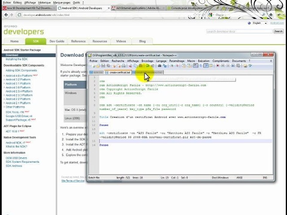The height and width of the screenshot is (215, 287).
Task: Click the Search button on Android developers
Action: [x=278, y=31]
